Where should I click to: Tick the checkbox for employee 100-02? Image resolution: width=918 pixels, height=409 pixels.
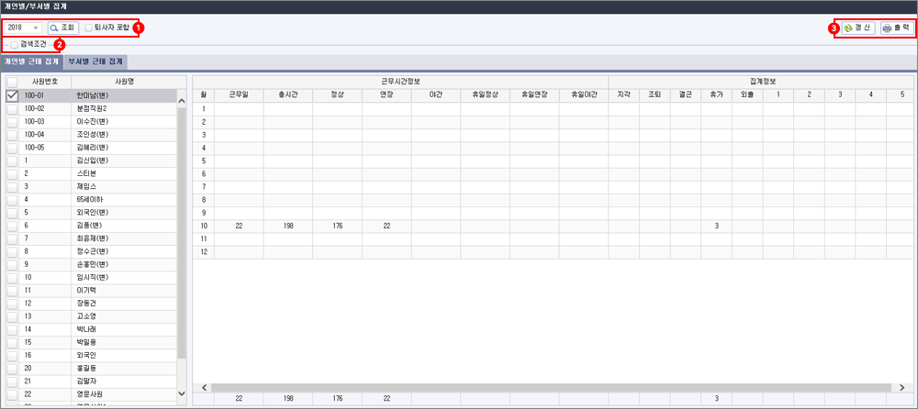[12, 107]
